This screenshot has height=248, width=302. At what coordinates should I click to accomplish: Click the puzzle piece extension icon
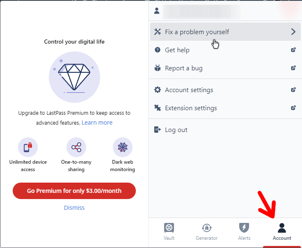pos(158,108)
